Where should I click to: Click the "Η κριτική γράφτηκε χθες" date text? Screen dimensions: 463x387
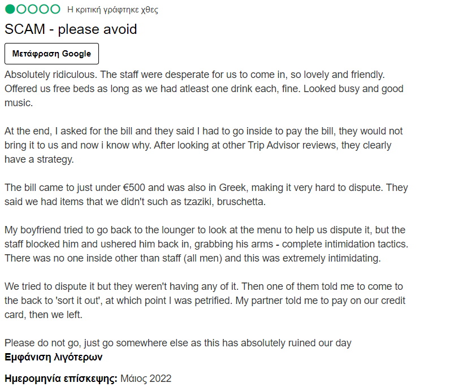pyautogui.click(x=112, y=10)
